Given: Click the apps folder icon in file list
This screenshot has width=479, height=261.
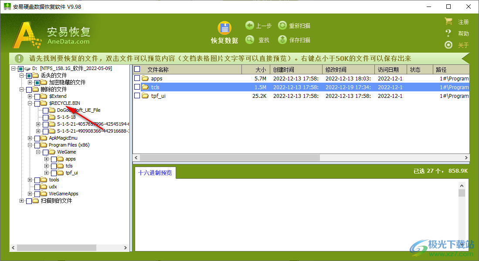Looking at the screenshot, I should [145, 78].
